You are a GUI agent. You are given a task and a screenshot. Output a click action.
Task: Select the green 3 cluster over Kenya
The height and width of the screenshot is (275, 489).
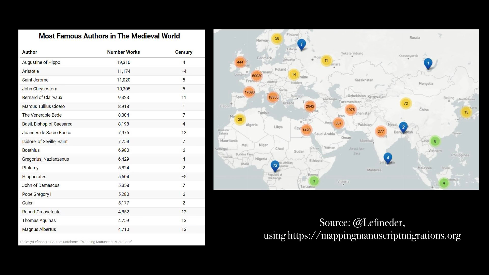[x=314, y=181]
